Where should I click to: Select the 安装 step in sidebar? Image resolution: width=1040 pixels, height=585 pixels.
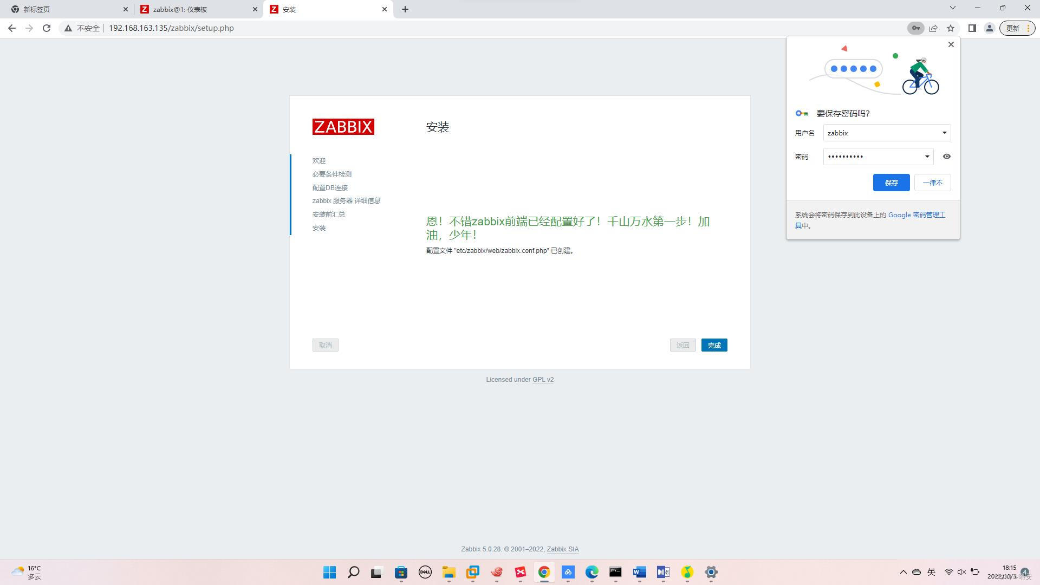pos(319,228)
